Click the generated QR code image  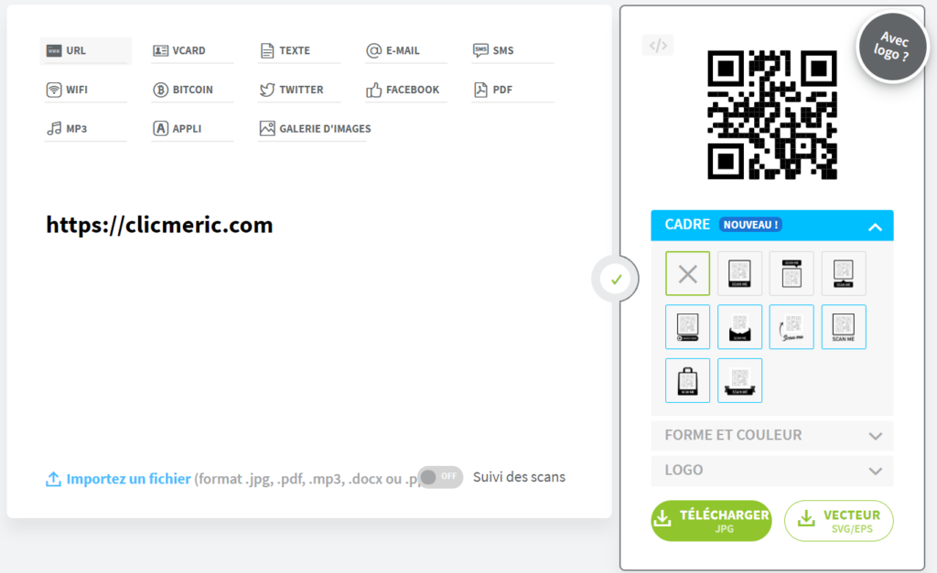tap(772, 114)
